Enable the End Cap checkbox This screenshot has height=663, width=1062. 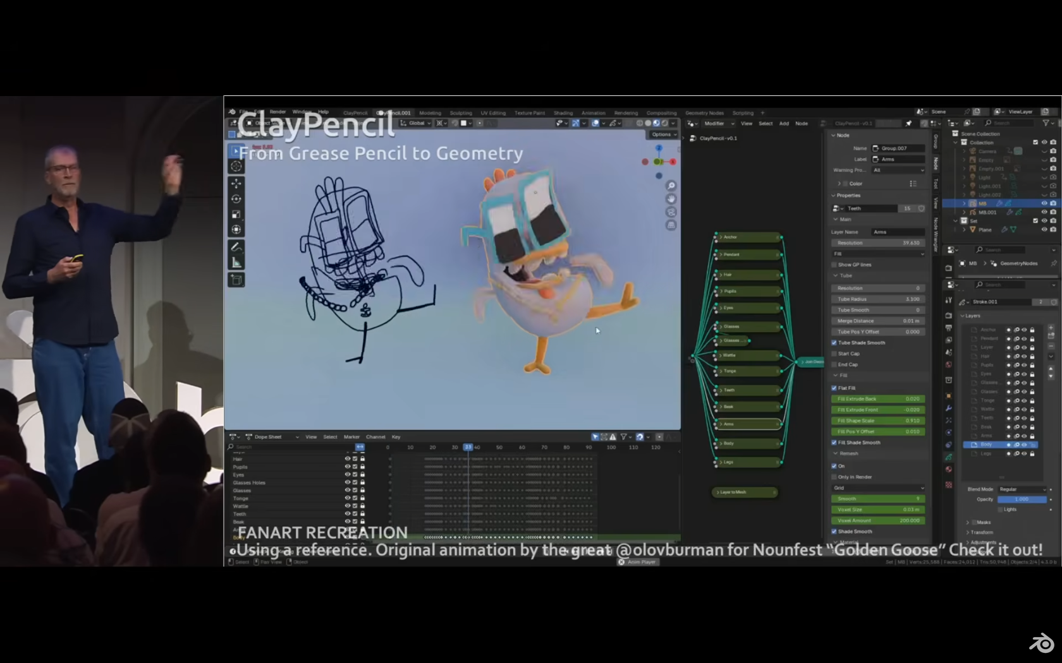click(834, 364)
